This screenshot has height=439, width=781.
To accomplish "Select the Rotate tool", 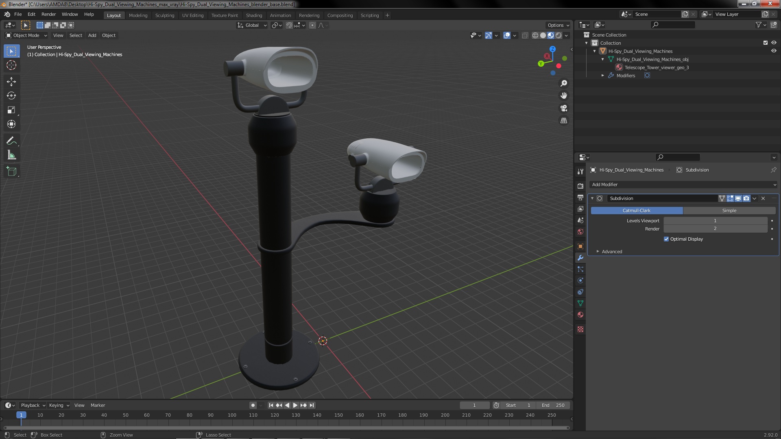I will click(x=11, y=96).
